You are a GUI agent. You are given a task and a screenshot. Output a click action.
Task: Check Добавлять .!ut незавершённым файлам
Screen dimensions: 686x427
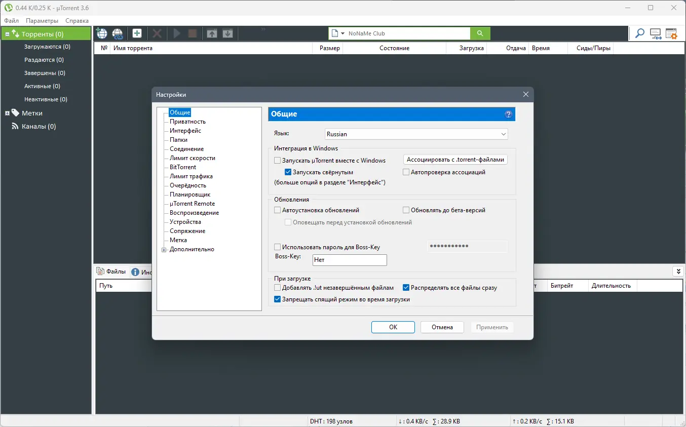[277, 288]
